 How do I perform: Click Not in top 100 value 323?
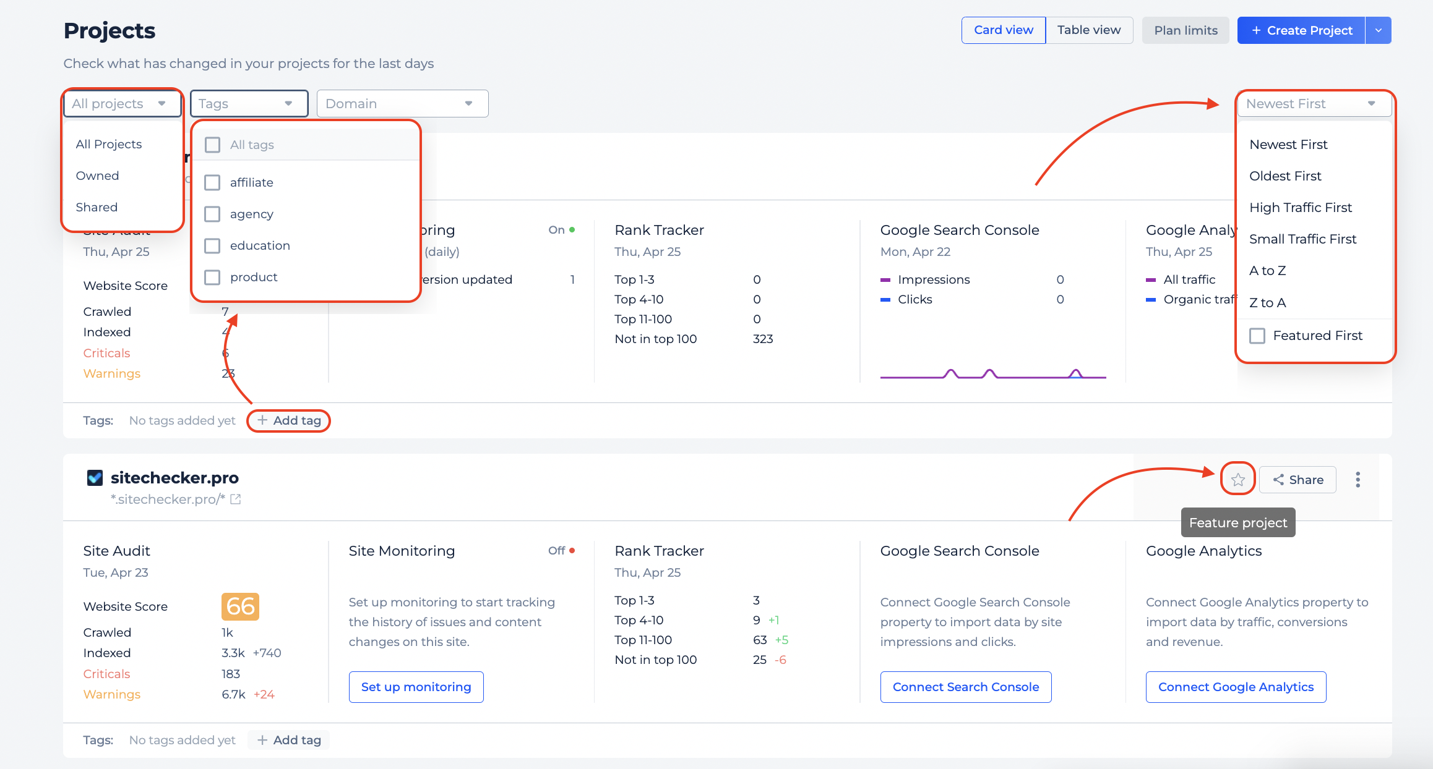click(763, 339)
